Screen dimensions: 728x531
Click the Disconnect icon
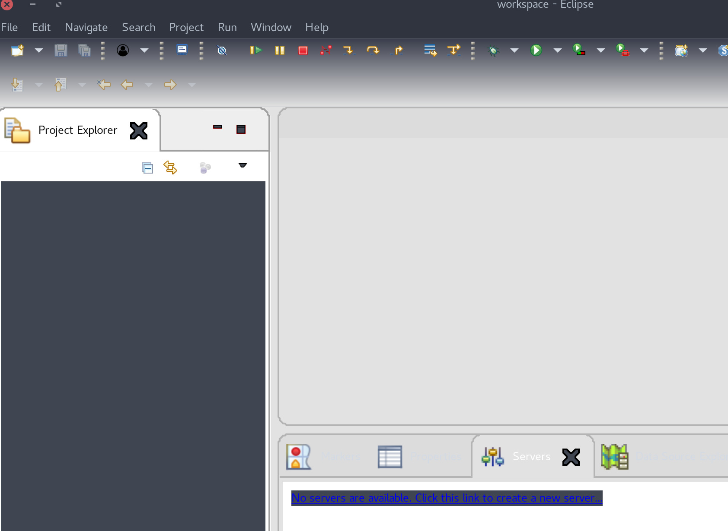point(326,50)
